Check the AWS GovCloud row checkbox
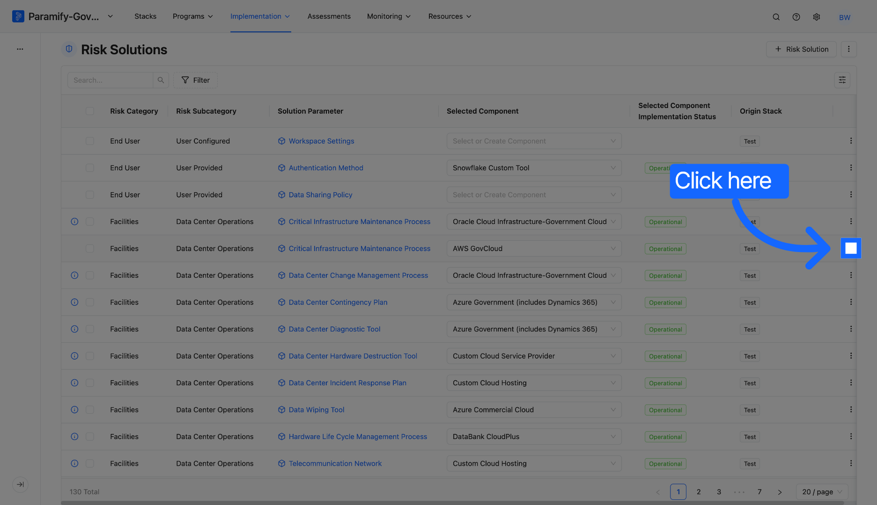The height and width of the screenshot is (505, 877). [90, 248]
